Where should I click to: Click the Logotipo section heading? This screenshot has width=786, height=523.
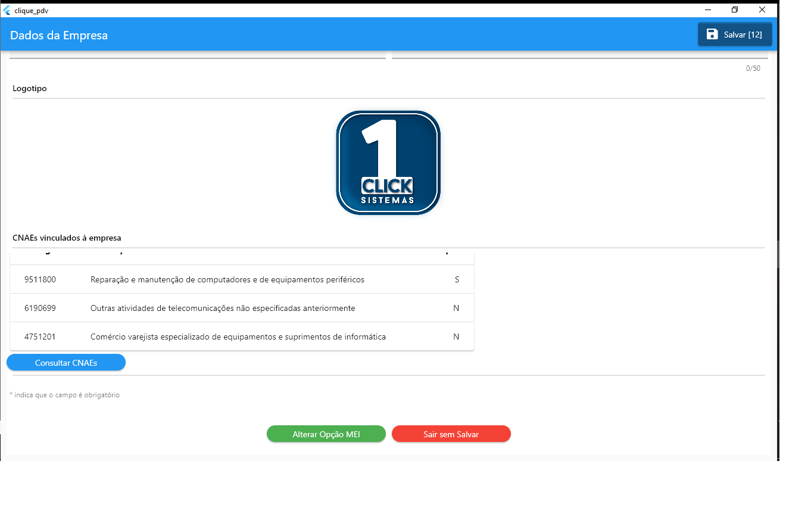coord(30,89)
